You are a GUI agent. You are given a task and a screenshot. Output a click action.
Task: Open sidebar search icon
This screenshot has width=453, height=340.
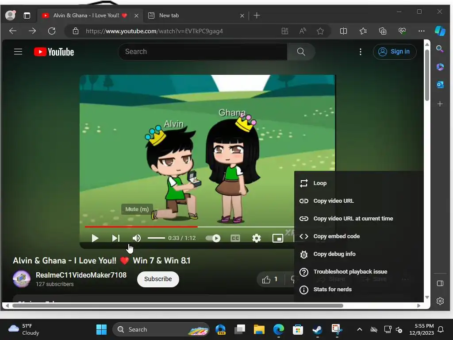tap(440, 49)
